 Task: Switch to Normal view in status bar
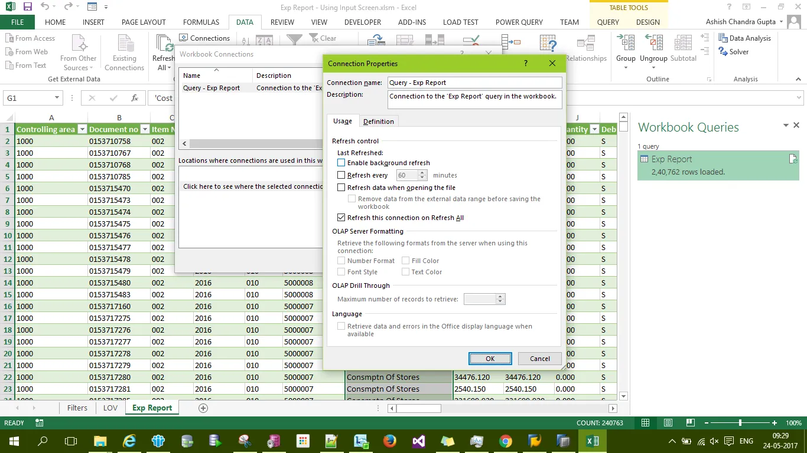click(x=646, y=423)
